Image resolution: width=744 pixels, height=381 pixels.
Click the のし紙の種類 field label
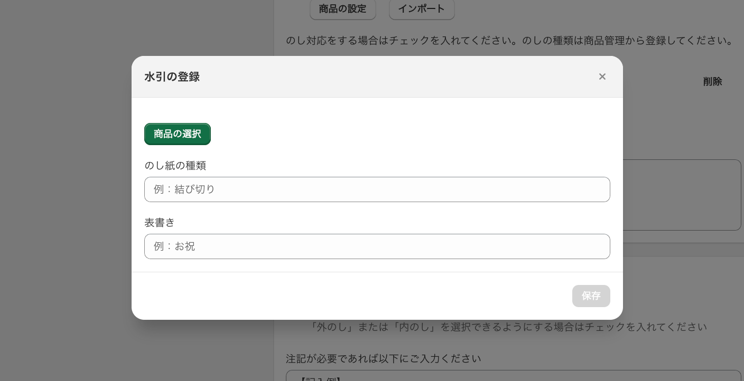coord(175,166)
